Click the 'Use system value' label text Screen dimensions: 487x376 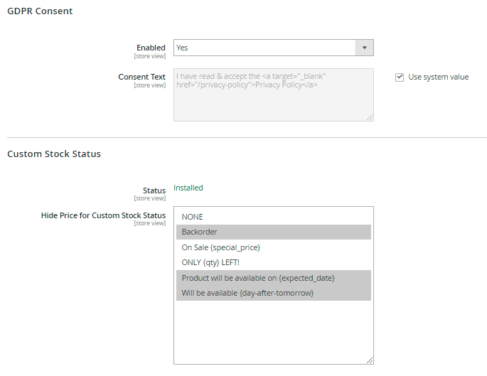(x=438, y=77)
